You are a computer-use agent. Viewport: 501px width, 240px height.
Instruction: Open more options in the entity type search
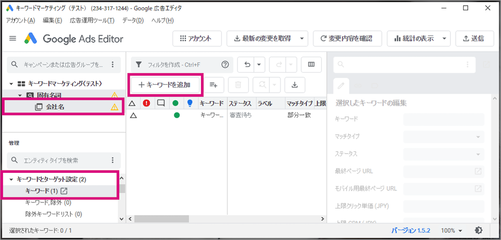(112, 160)
